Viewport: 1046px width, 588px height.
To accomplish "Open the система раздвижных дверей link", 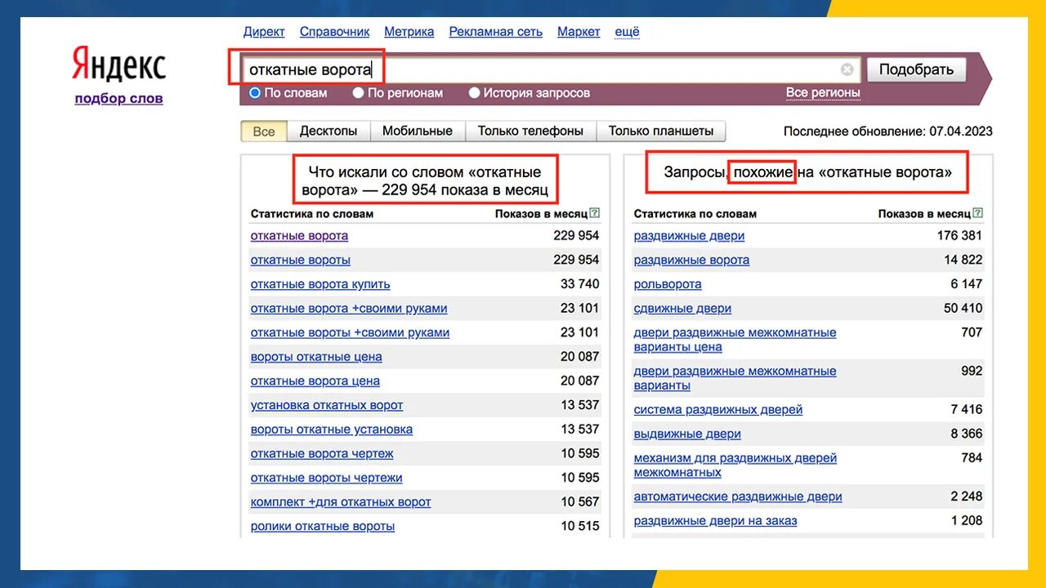I will click(718, 410).
